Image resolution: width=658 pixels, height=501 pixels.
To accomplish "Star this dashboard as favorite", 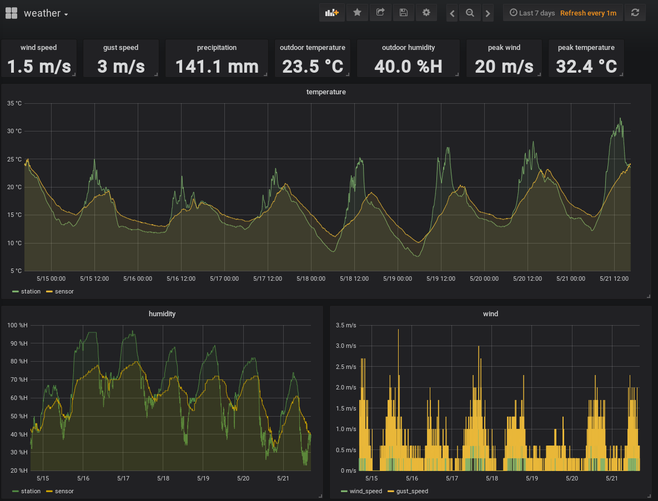I will (357, 13).
